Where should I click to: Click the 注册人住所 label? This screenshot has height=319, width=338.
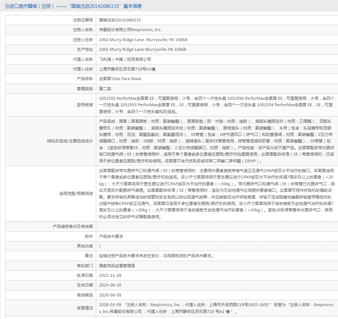point(83,40)
